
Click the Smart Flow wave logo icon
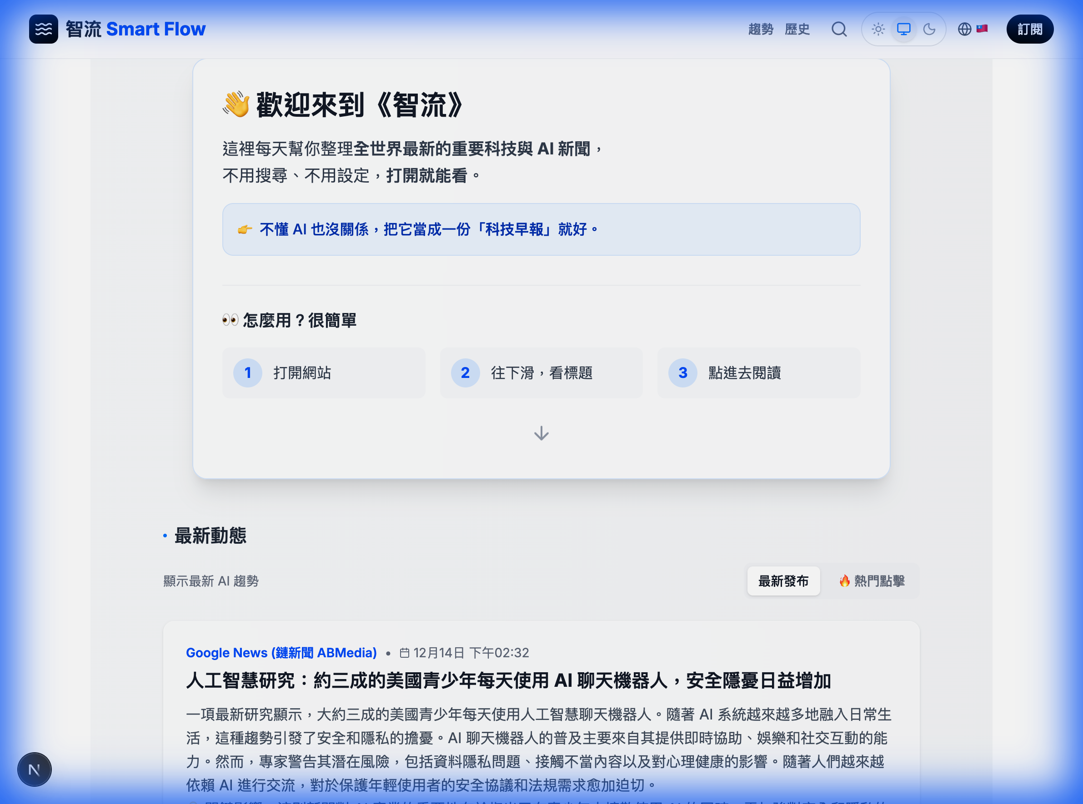click(x=43, y=29)
